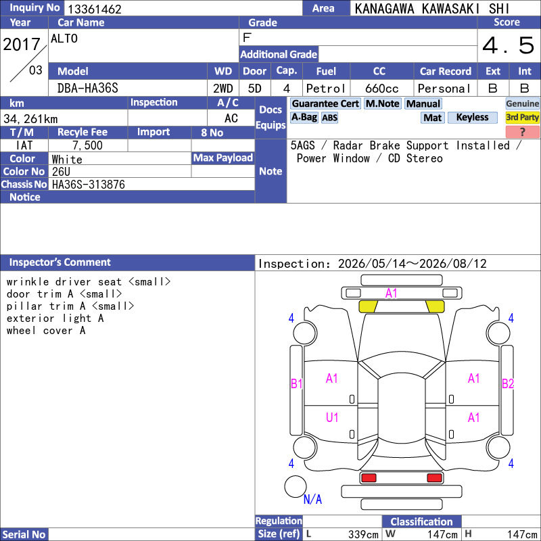The width and height of the screenshot is (541, 541).
Task: Click the red left tail light
Action: (x=369, y=478)
